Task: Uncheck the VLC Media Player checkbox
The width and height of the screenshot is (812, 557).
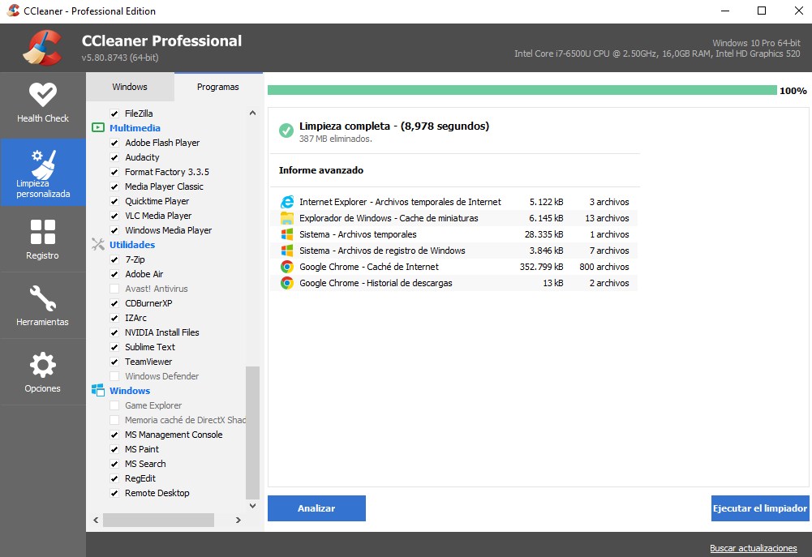Action: (114, 216)
